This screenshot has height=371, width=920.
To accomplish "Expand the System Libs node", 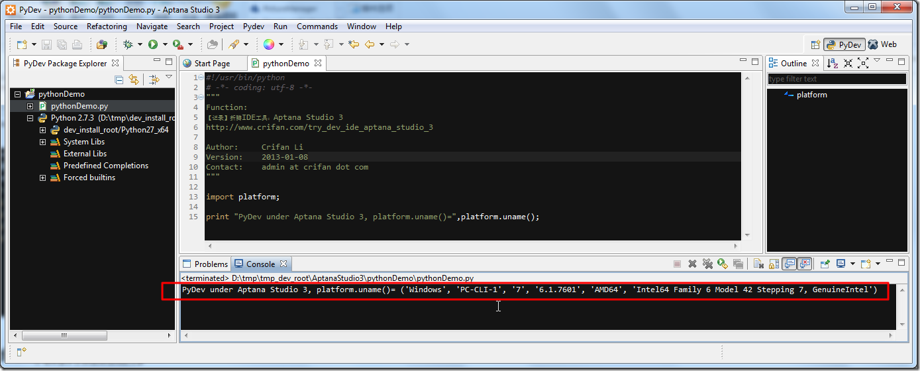I will pyautogui.click(x=42, y=142).
